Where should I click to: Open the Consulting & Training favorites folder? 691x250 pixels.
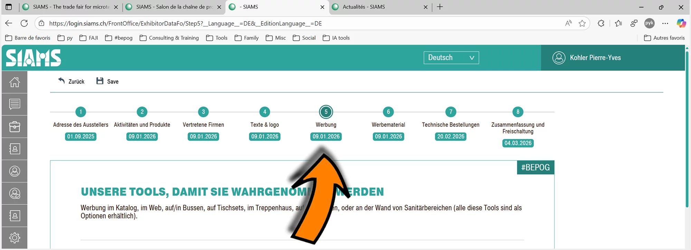click(169, 38)
